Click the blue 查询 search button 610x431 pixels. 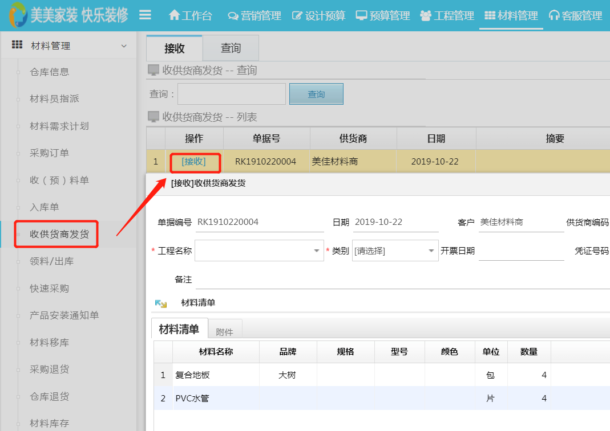point(316,93)
